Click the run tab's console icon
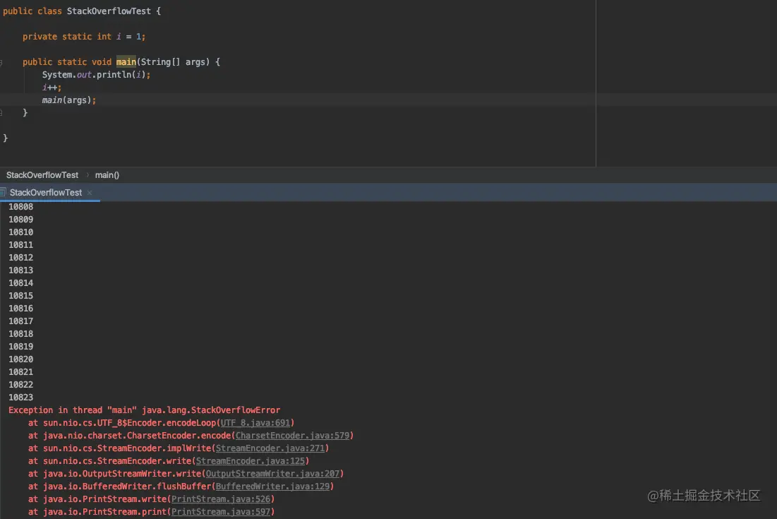Image resolution: width=777 pixels, height=519 pixels. pos(3,192)
